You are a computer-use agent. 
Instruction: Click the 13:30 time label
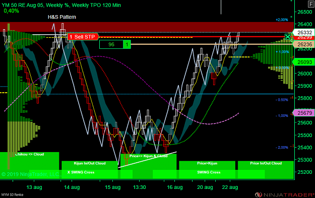tap(140, 187)
